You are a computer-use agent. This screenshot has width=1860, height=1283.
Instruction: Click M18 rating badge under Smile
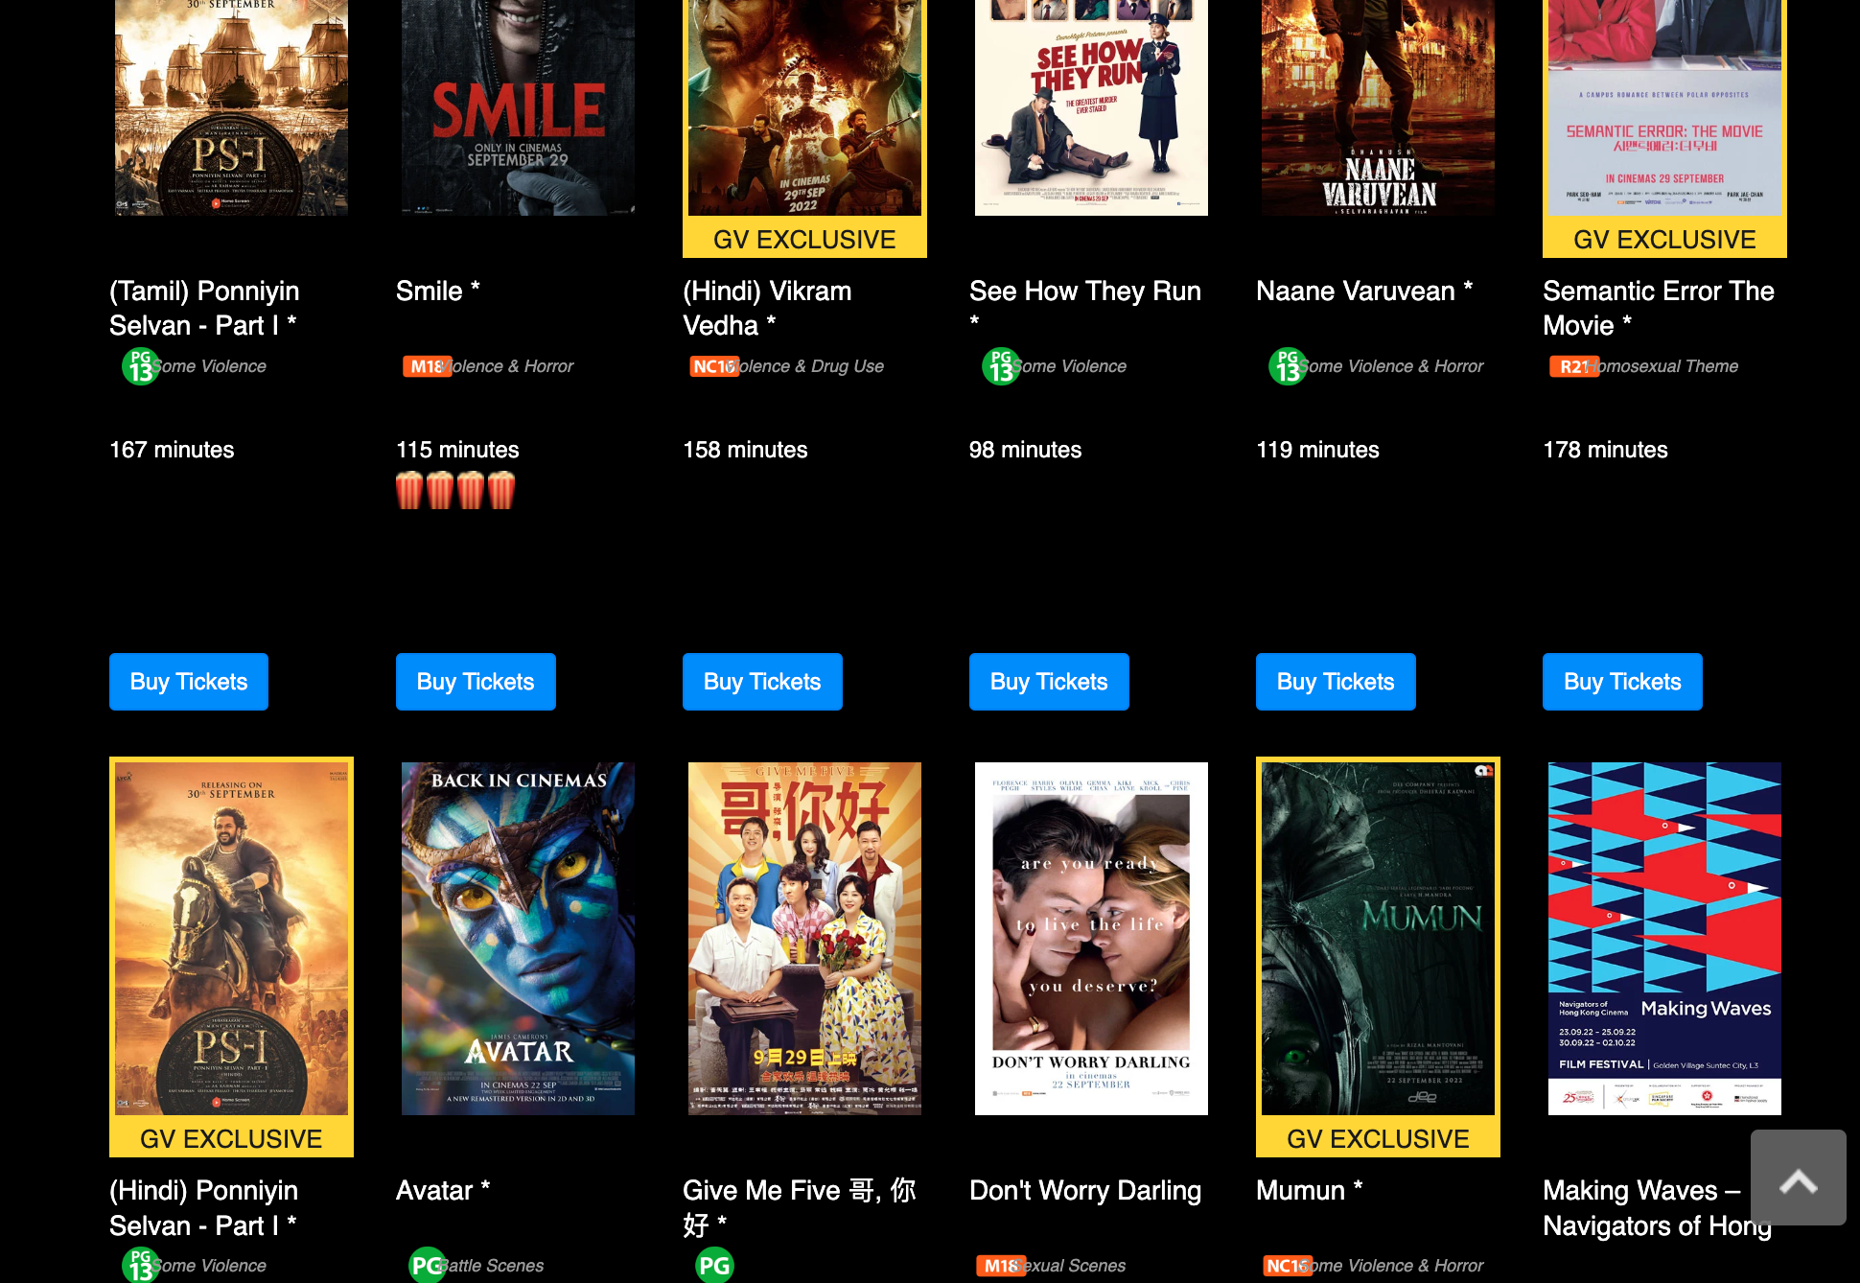click(x=427, y=366)
